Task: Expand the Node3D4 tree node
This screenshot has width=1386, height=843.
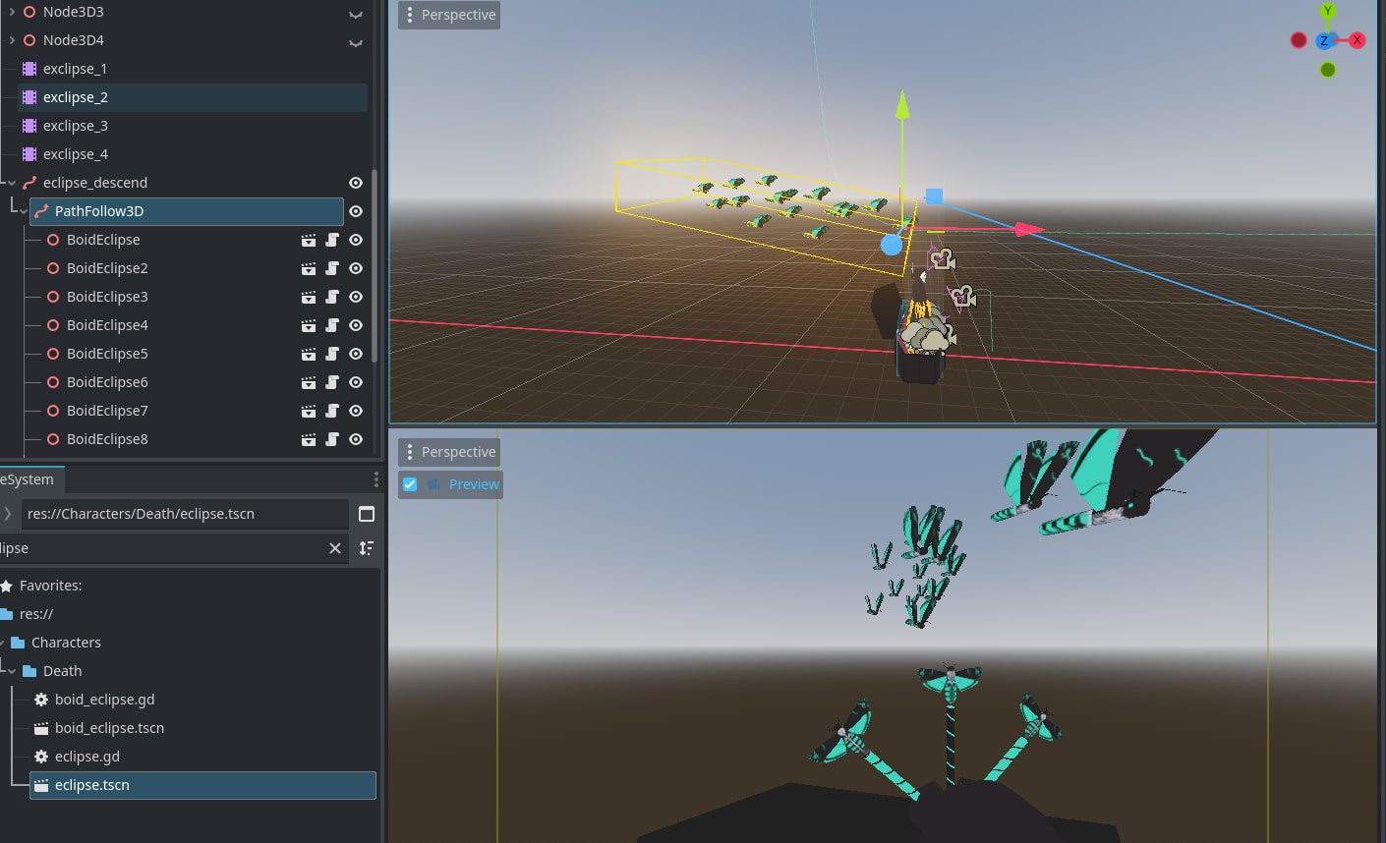Action: pyautogui.click(x=12, y=40)
